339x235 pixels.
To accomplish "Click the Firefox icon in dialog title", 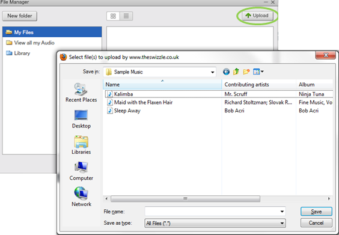I will (x=63, y=57).
